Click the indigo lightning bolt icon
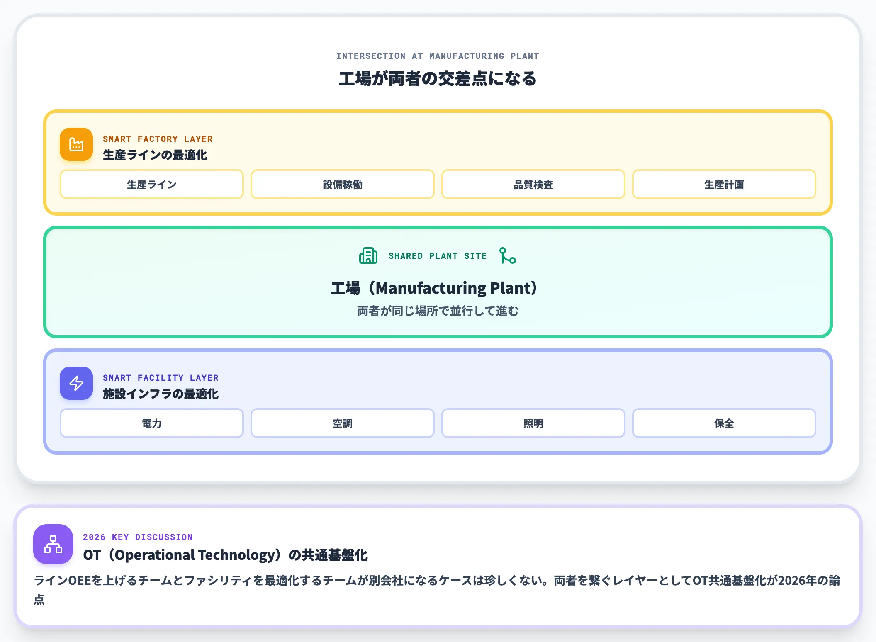 click(x=76, y=383)
